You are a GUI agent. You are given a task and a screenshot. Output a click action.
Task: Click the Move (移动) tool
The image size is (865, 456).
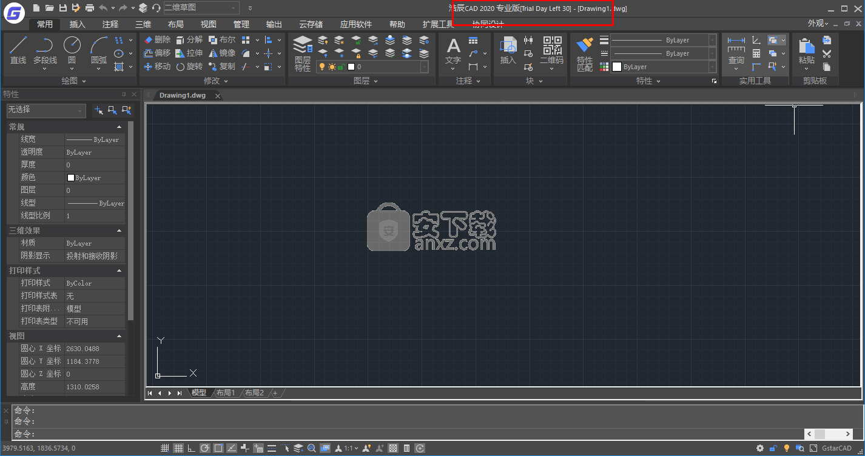[x=157, y=66]
